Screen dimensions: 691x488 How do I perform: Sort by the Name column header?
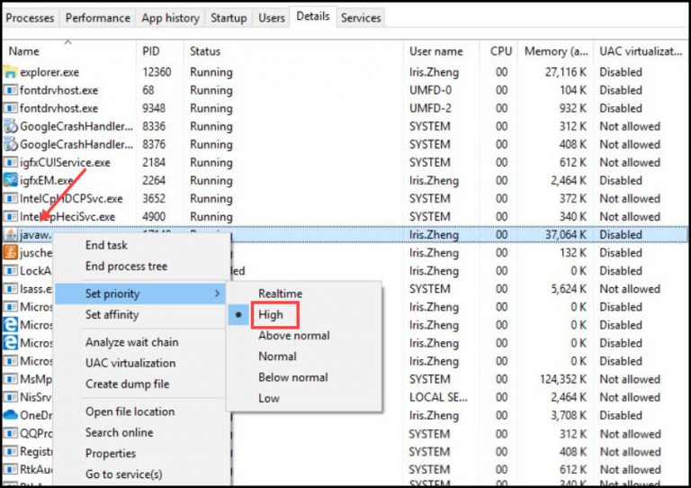68,51
